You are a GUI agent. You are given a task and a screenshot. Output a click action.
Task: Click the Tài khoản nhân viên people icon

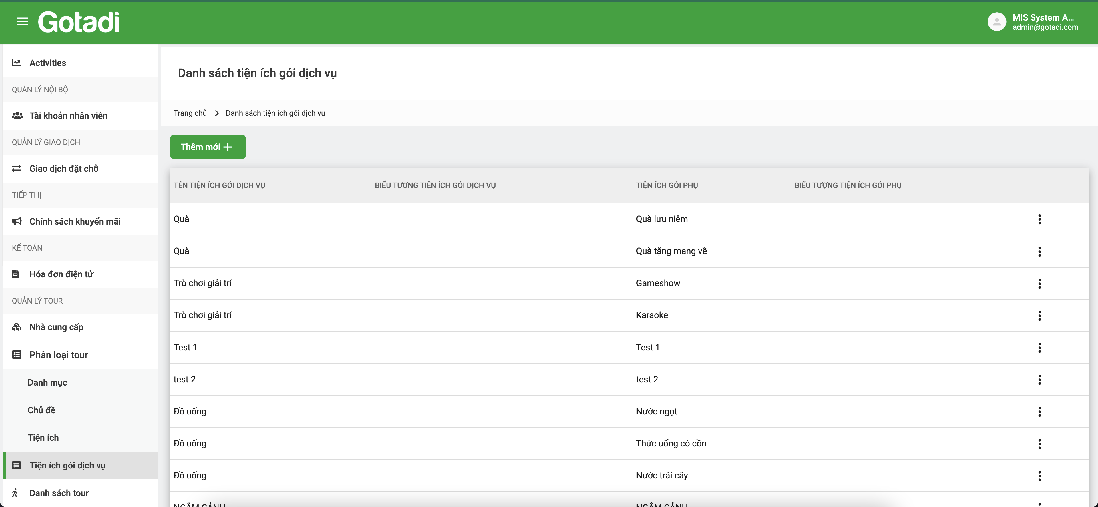tap(17, 115)
